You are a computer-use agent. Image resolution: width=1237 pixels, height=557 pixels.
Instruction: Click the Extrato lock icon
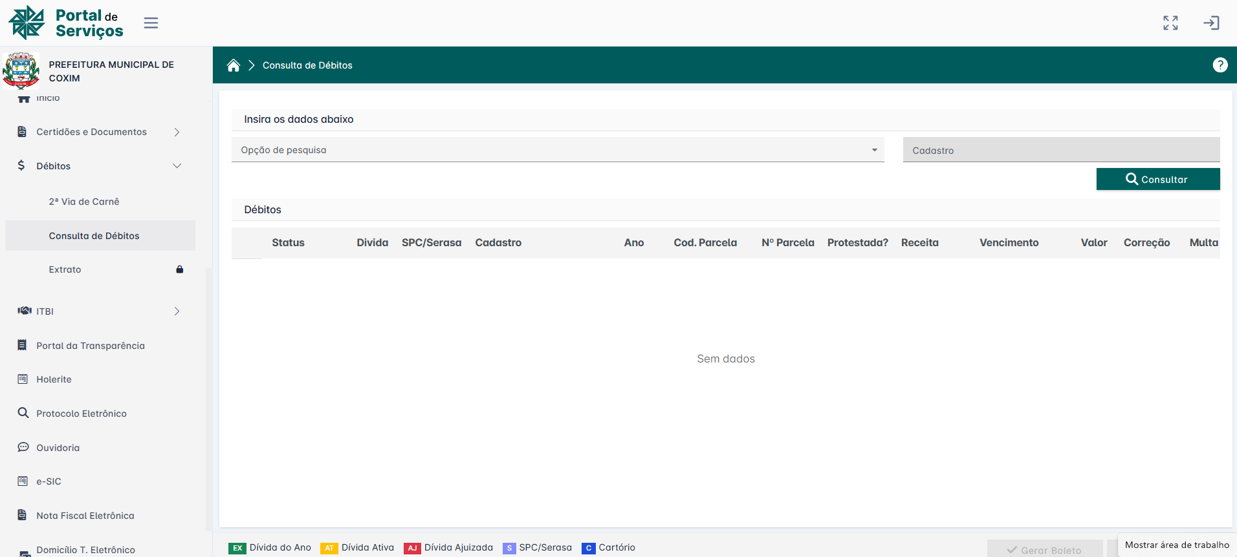click(180, 269)
